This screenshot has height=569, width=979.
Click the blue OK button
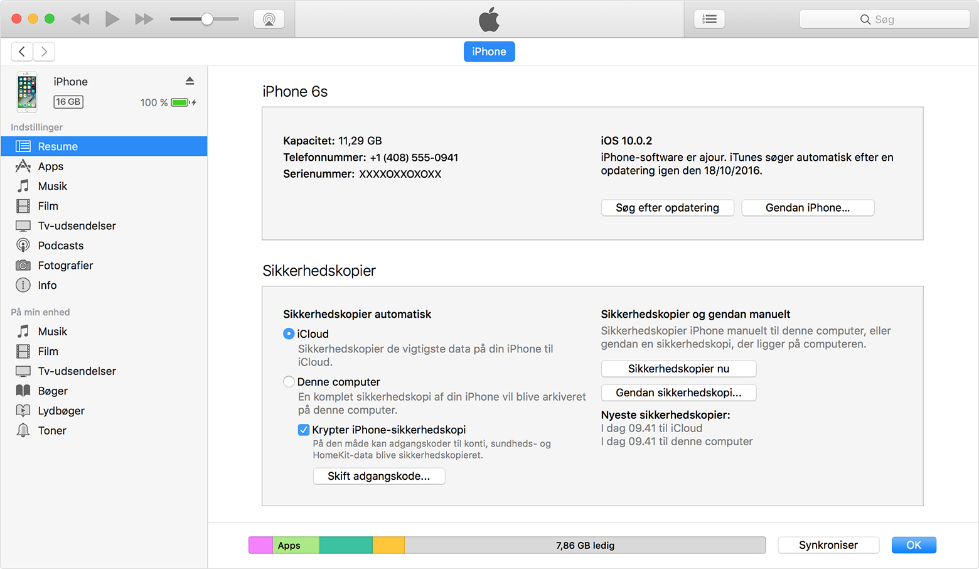click(x=914, y=545)
